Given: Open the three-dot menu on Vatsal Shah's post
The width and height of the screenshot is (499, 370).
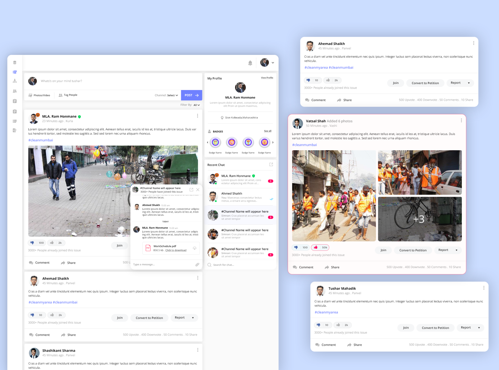Looking at the screenshot, I should [461, 121].
